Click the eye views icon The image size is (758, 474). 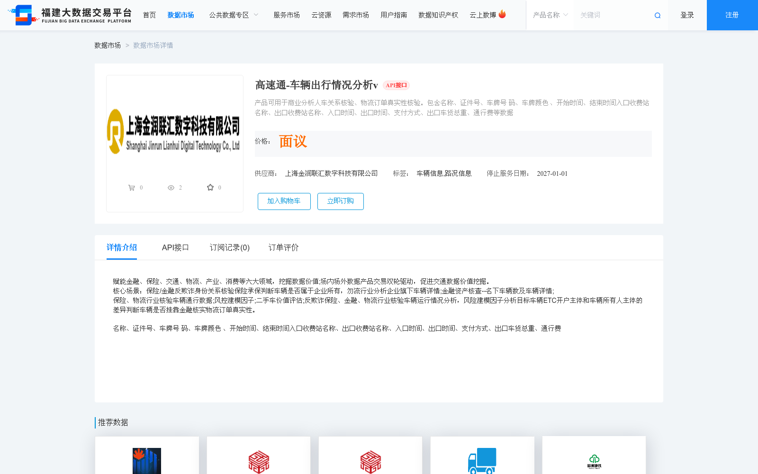(x=171, y=188)
